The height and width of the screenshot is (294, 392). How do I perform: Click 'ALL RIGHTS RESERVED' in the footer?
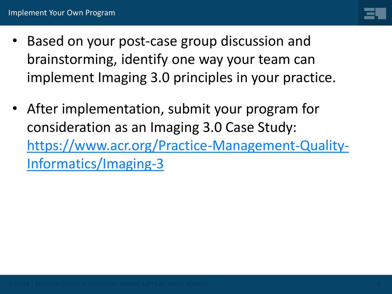tap(184, 284)
